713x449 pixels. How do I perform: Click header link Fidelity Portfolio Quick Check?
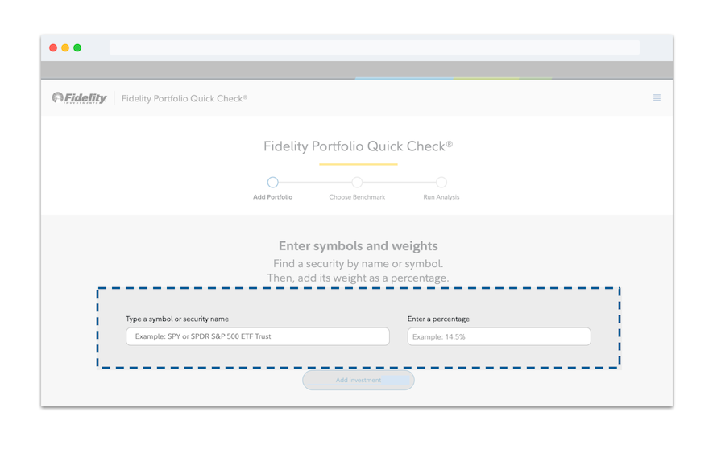(x=184, y=99)
